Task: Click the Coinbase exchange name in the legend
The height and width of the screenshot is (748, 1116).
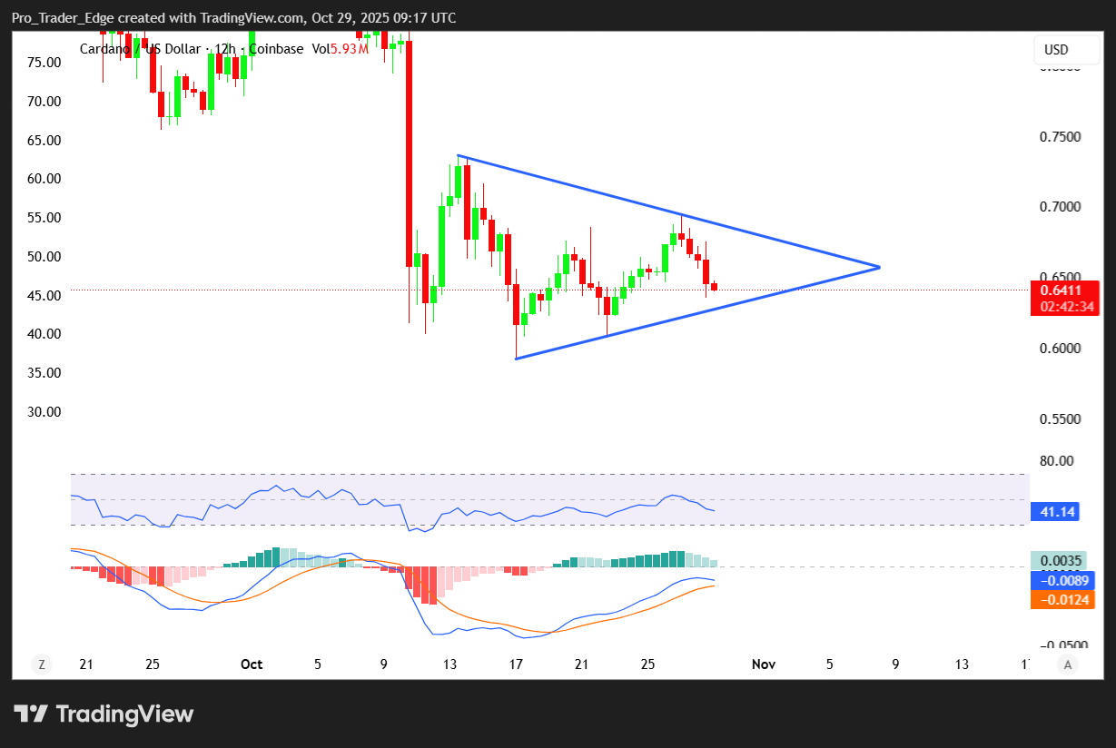Action: pos(275,49)
